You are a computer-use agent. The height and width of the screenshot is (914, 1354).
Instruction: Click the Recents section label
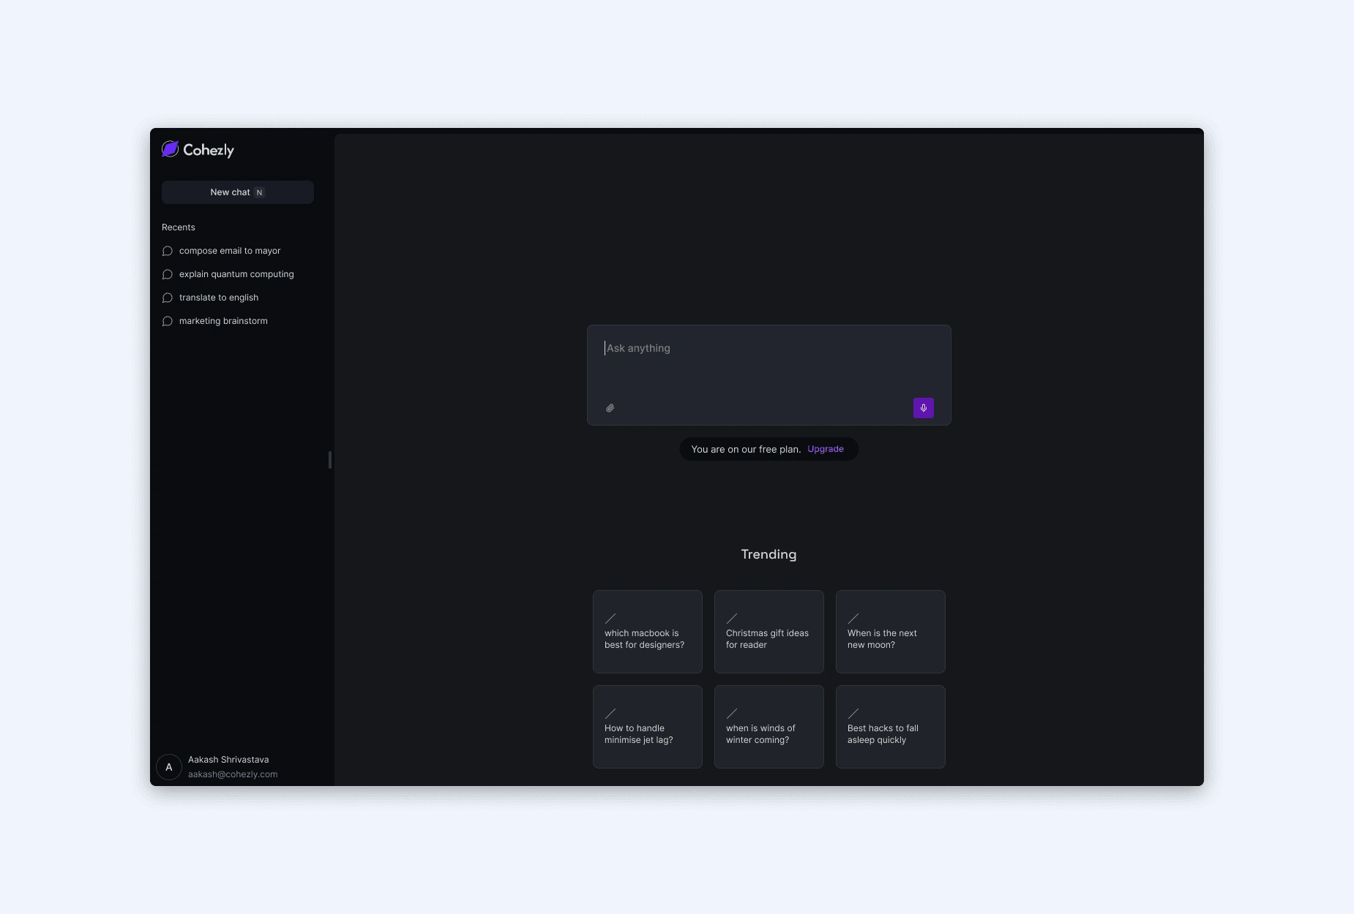coord(179,227)
